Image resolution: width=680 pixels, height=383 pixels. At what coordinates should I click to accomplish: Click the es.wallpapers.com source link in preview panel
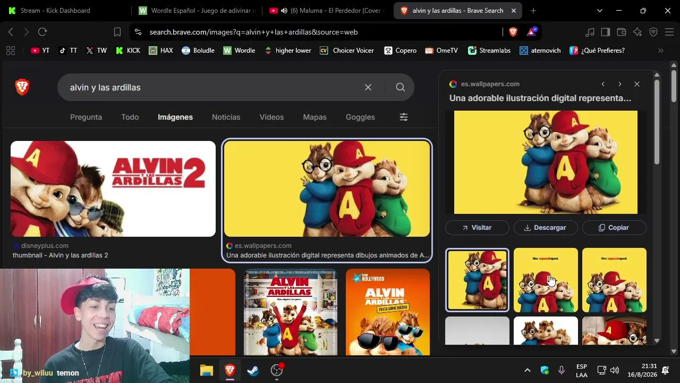490,84
